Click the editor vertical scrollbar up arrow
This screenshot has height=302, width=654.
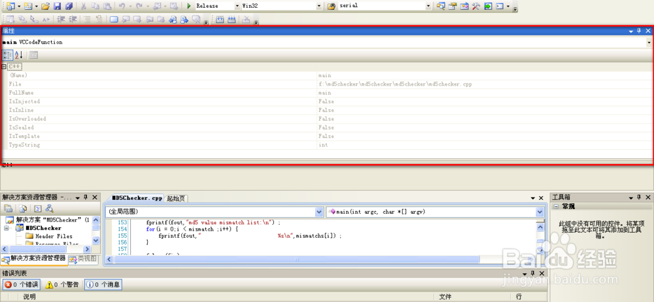539,227
